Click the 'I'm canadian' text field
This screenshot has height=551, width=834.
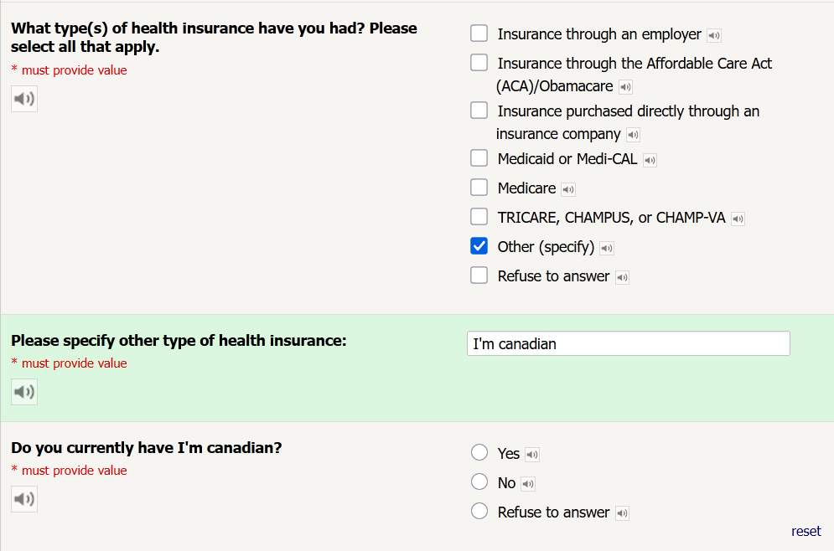pyautogui.click(x=628, y=344)
